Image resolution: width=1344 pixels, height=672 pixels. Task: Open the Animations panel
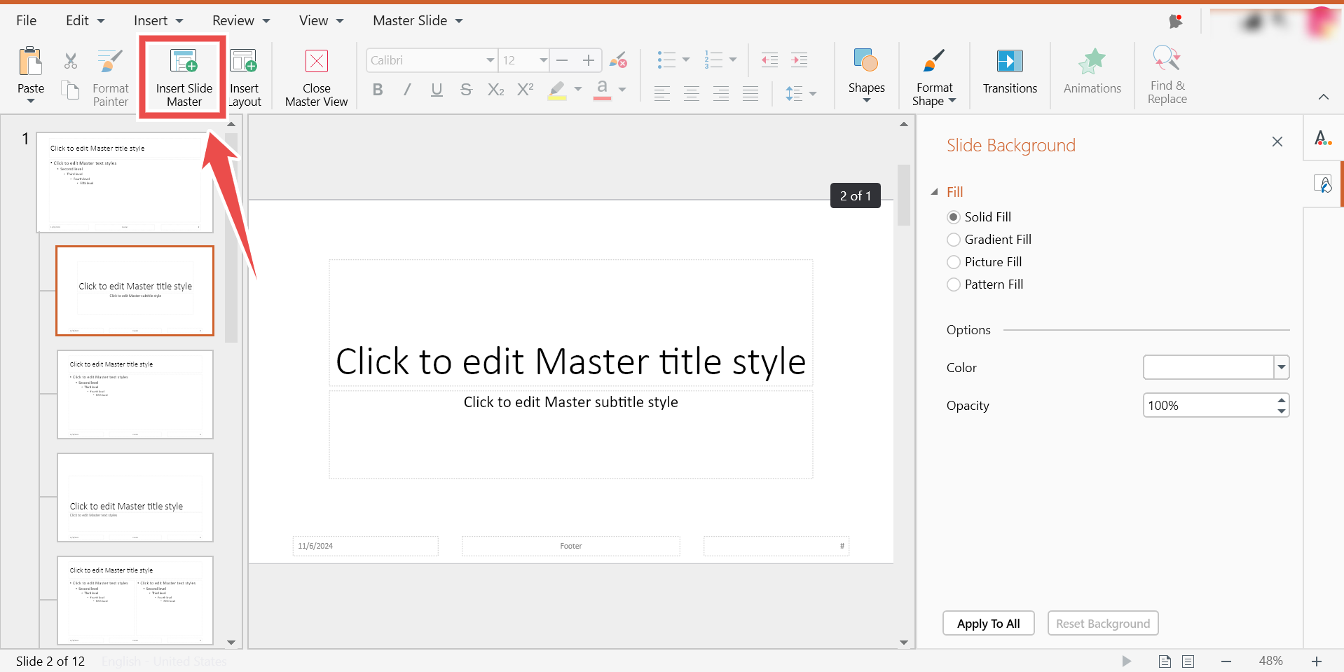coord(1092,71)
